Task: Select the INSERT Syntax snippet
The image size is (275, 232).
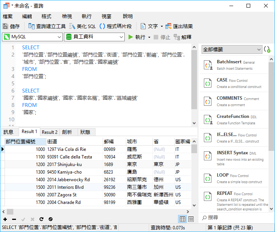Action: (234, 158)
